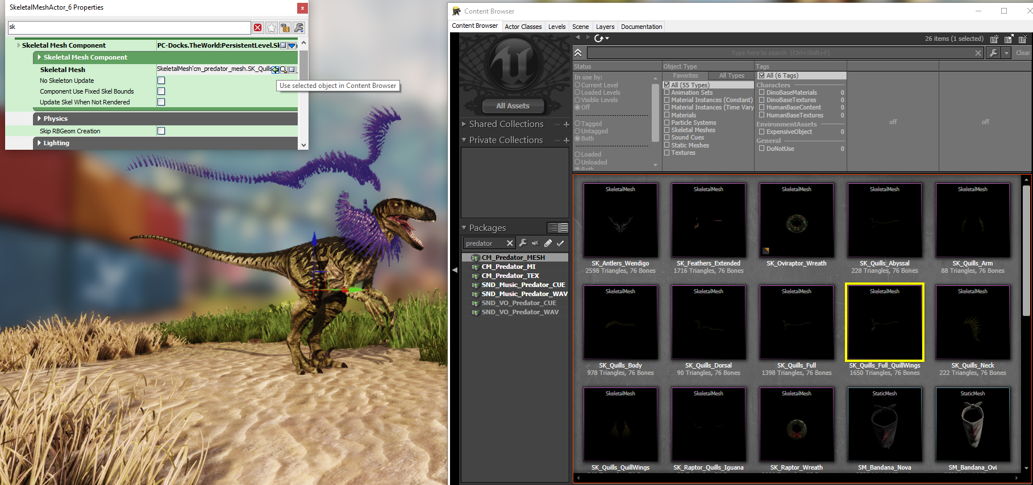Expand the top Skeletal Mesh Component property row
The width and height of the screenshot is (1033, 485).
[x=19, y=45]
